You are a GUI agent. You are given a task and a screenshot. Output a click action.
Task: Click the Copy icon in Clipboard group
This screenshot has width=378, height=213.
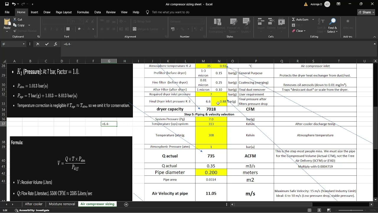point(15,25)
